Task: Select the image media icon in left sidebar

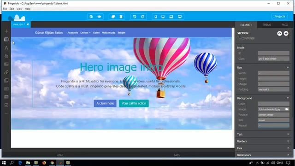Action: (6, 64)
